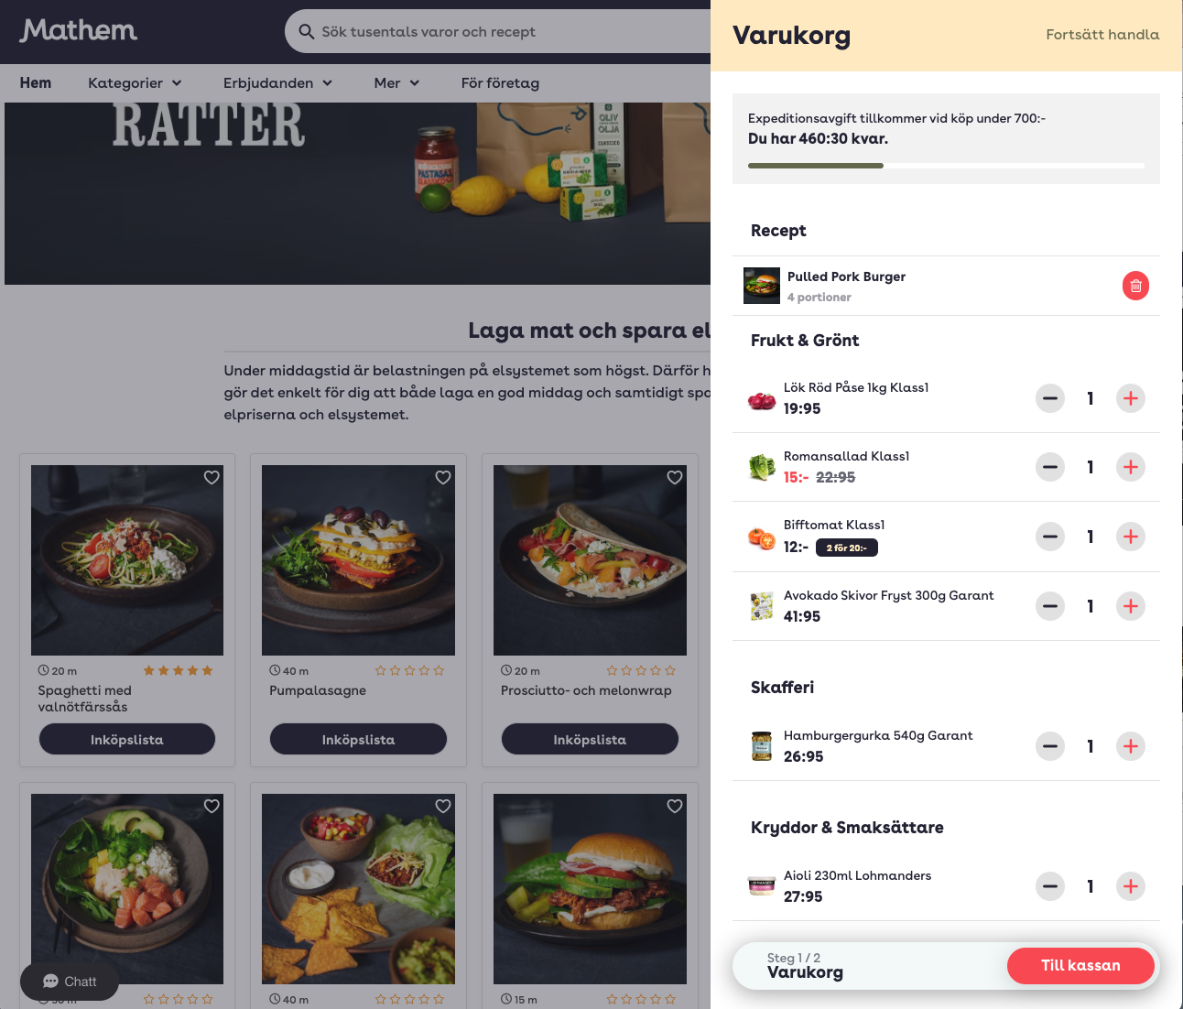Screen dimensions: 1183x1009
Task: Reduce quantity of Avokado Skivor Fryst
Action: tap(1050, 606)
